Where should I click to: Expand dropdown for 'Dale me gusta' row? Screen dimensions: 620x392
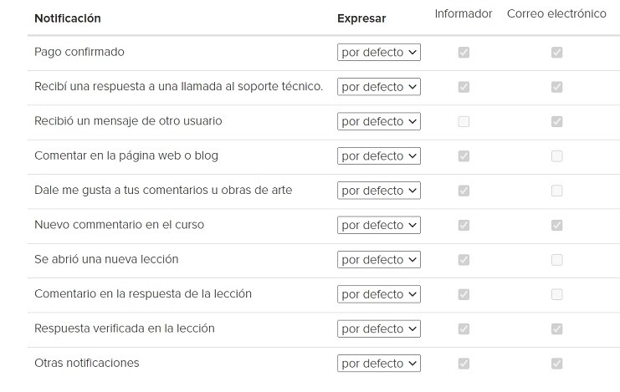coord(379,191)
